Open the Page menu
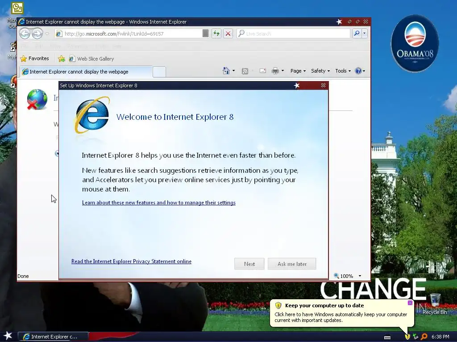Screen dimensions: 457x342 (x=298, y=71)
